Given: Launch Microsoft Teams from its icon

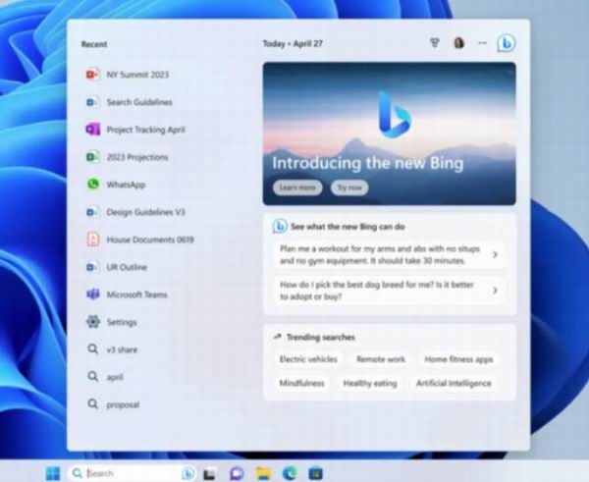Looking at the screenshot, I should [x=93, y=295].
